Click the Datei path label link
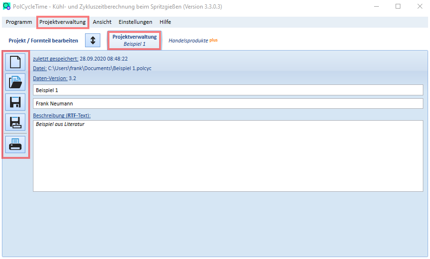The height and width of the screenshot is (259, 430). [x=40, y=68]
